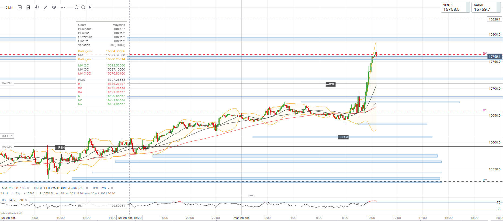Viewport: 503px width, 221px height.
Task: Jump to latest candle with skip icon
Action: coord(90,7)
